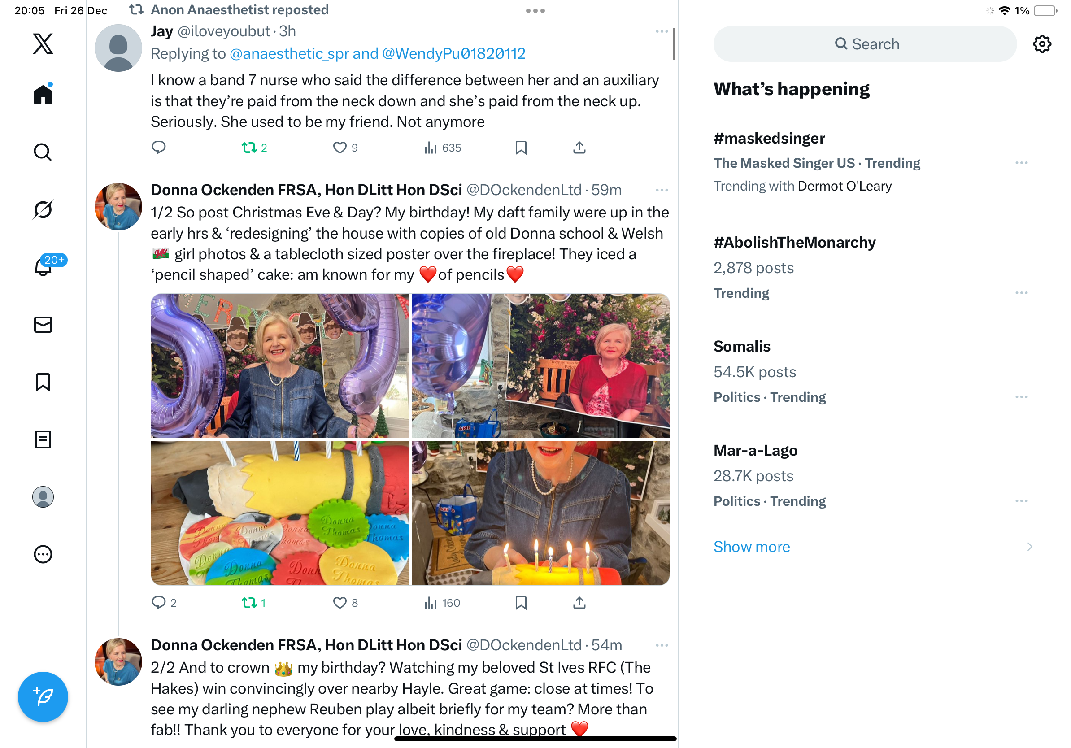This screenshot has height=748, width=1071.
Task: Open more options on Jay's post
Action: 662,31
